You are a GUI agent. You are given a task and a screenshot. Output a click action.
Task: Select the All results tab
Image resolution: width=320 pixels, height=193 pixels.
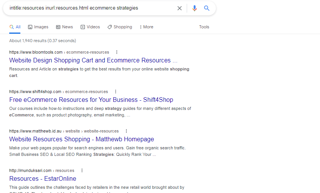(15, 27)
